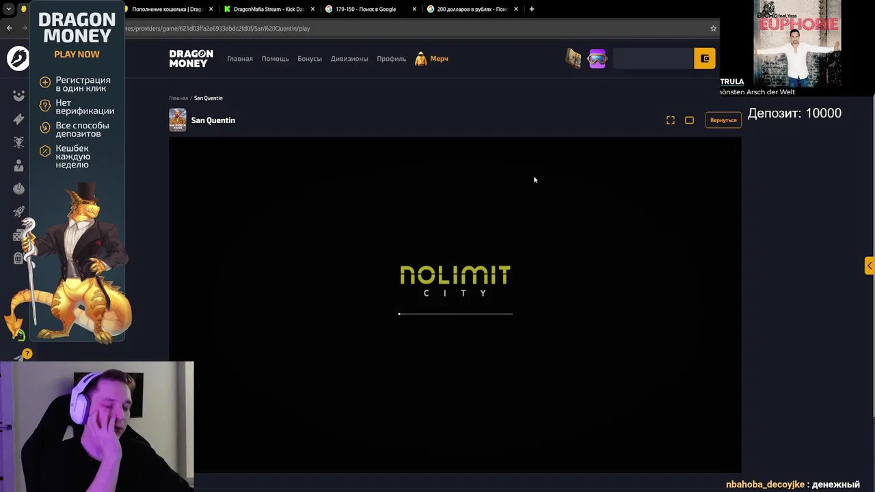Screen dimensions: 875x492
Task: Open the Помощь menu item
Action: [275, 59]
